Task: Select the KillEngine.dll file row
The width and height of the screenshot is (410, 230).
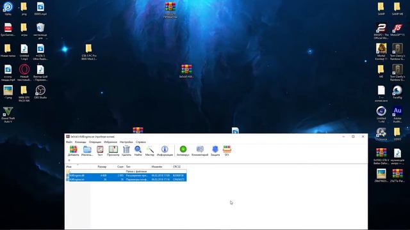Action: pyautogui.click(x=126, y=176)
